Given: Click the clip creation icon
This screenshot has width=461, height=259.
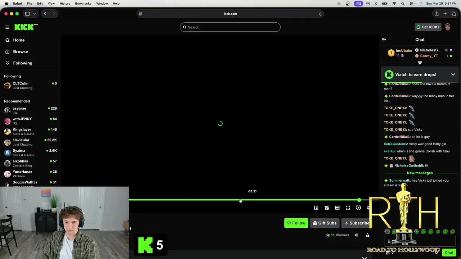Looking at the screenshot, I should tap(327, 208).
